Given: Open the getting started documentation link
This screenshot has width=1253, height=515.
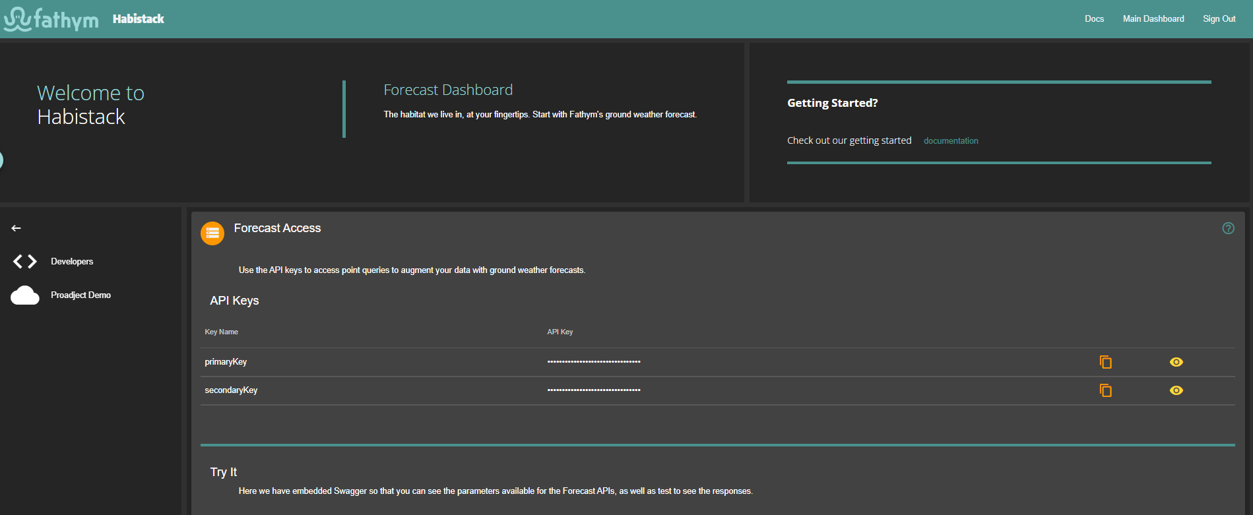Looking at the screenshot, I should pyautogui.click(x=951, y=141).
